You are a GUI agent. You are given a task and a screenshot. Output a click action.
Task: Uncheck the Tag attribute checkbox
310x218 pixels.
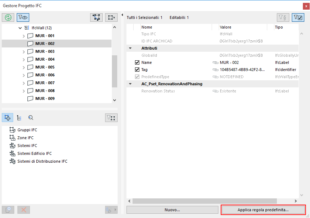pyautogui.click(x=137, y=70)
